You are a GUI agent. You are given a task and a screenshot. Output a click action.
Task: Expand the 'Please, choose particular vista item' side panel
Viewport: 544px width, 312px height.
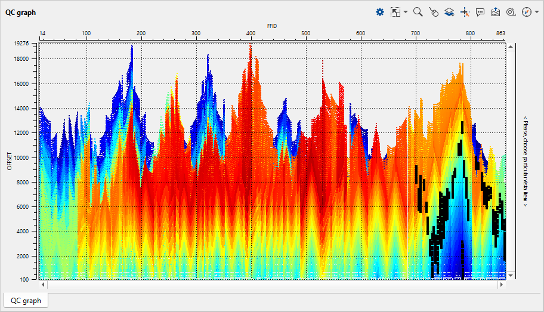(526, 161)
